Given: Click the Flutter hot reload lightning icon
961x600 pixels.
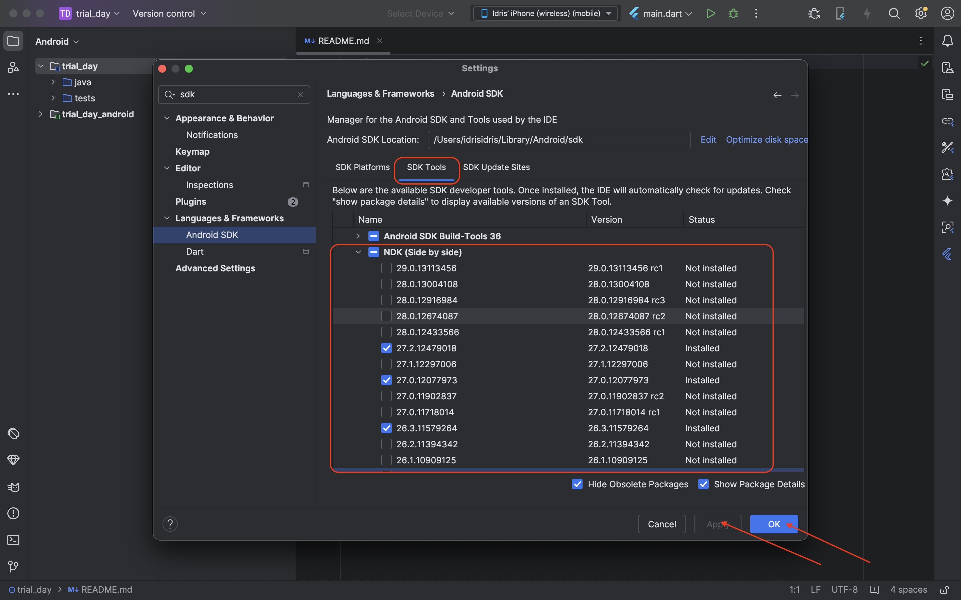Looking at the screenshot, I should coord(867,13).
